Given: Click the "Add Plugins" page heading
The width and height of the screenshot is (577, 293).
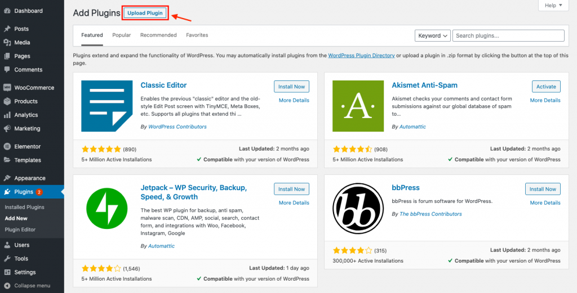Looking at the screenshot, I should [x=97, y=13].
